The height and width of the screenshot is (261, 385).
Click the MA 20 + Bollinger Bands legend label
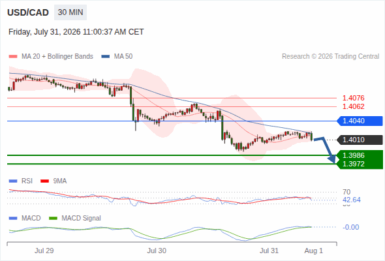[x=57, y=57]
